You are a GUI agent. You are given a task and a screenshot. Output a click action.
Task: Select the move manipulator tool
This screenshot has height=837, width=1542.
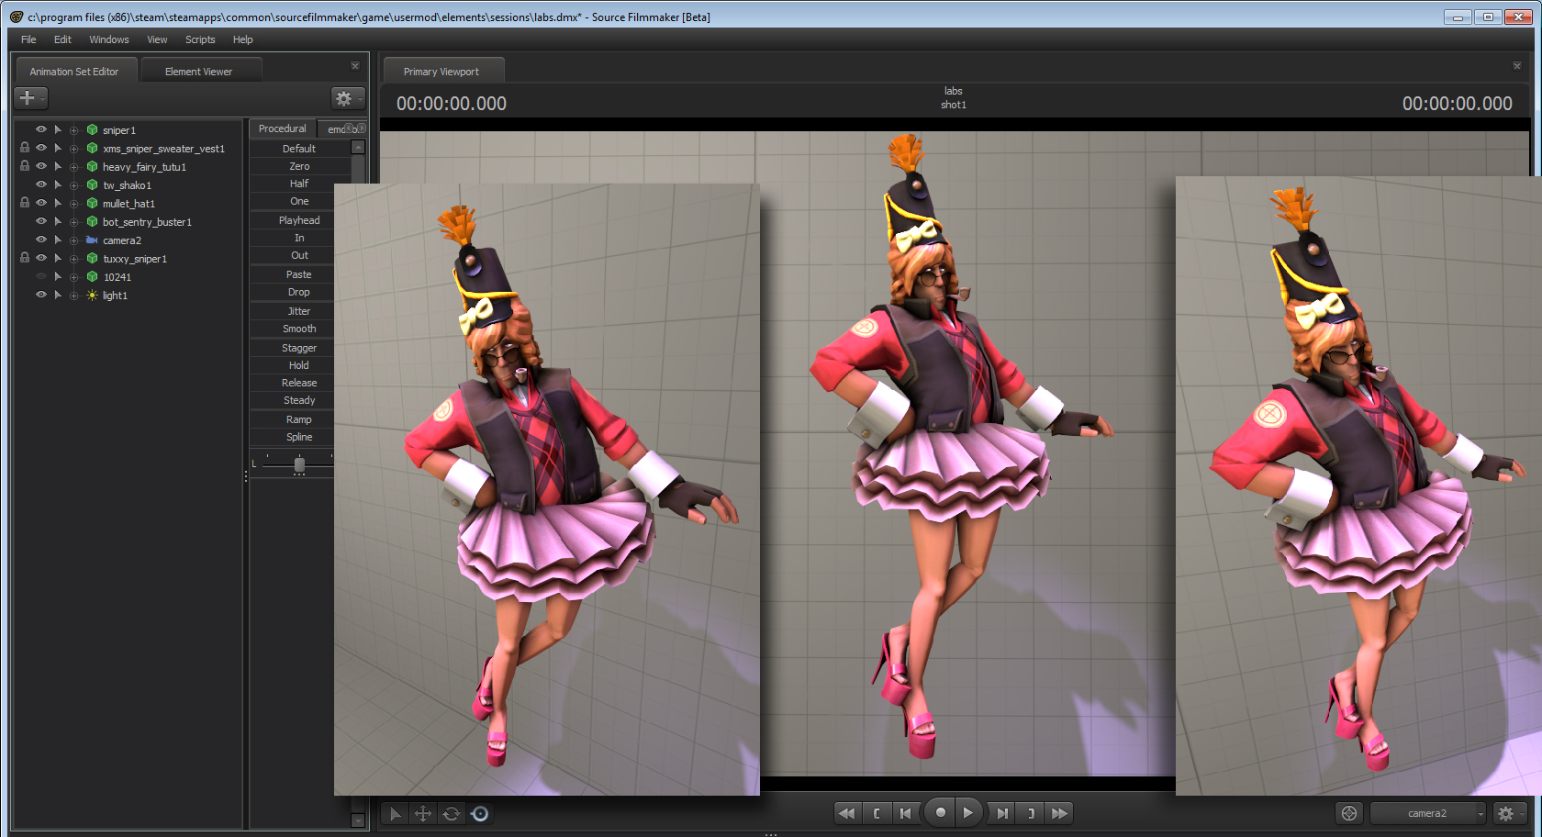click(423, 813)
